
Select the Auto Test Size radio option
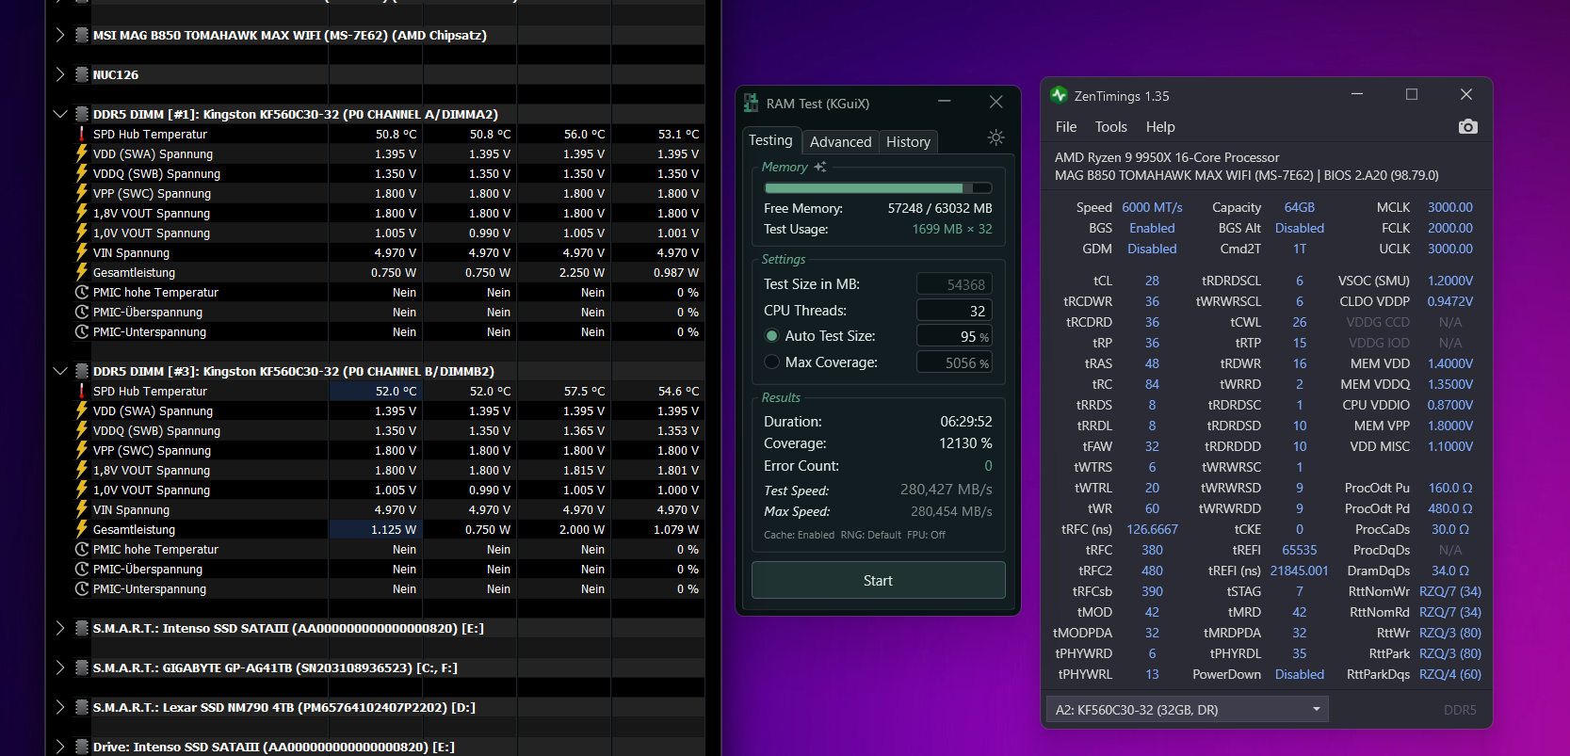tap(772, 336)
